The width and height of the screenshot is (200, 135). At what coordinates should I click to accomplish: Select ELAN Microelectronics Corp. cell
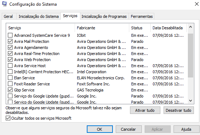pyautogui.click(x=101, y=78)
